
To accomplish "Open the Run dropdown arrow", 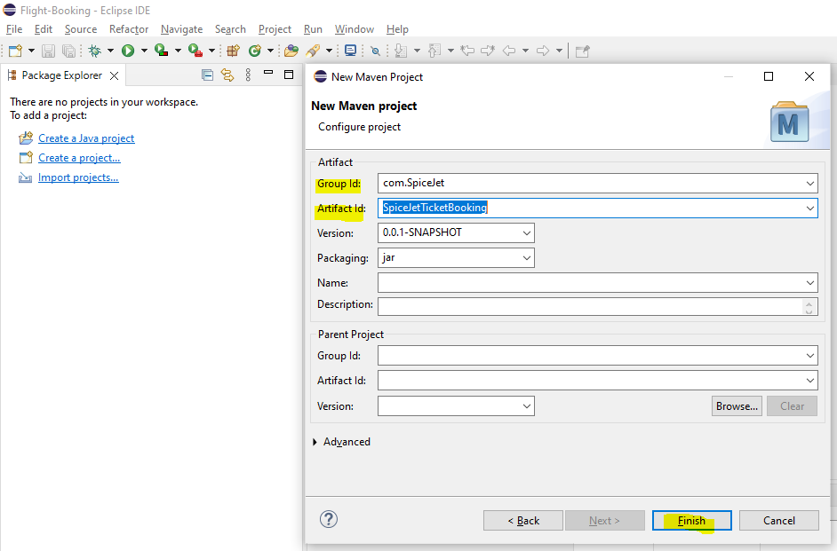I will coord(144,51).
